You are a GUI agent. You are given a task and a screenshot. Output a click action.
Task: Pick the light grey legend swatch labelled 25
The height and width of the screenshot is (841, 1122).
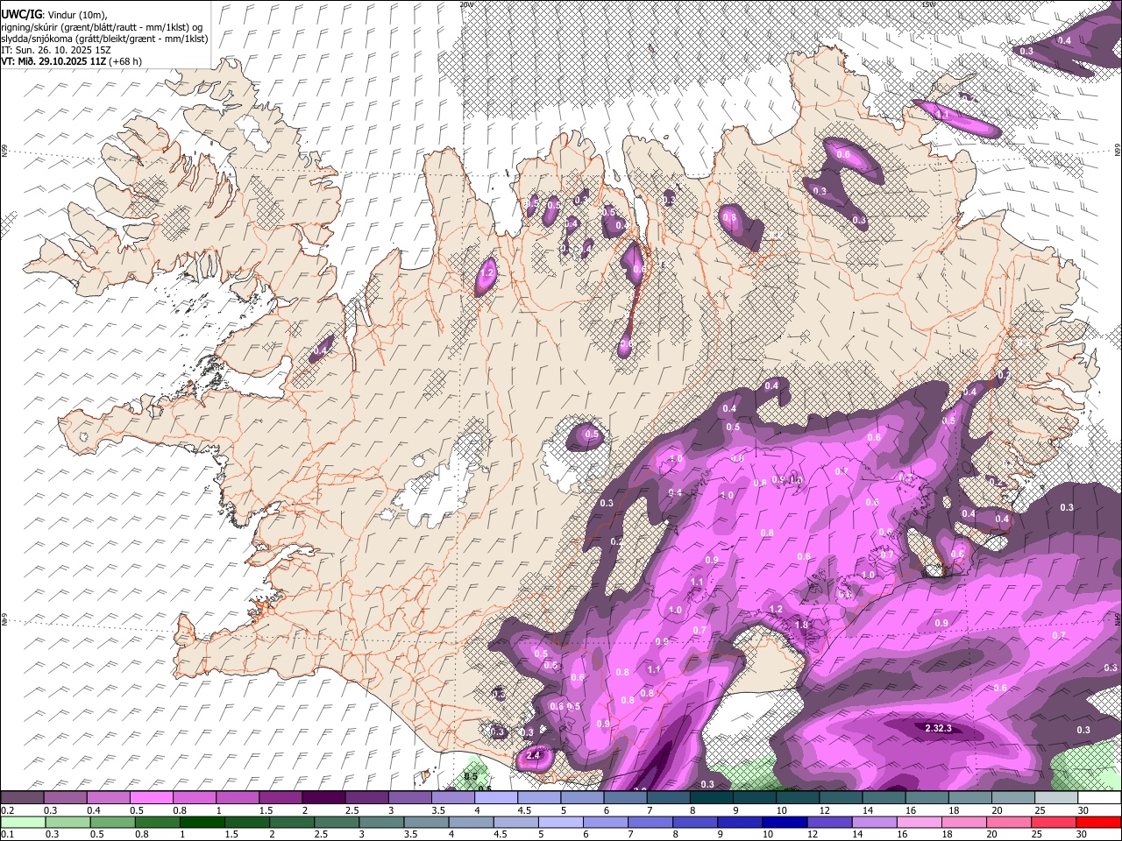click(1056, 798)
